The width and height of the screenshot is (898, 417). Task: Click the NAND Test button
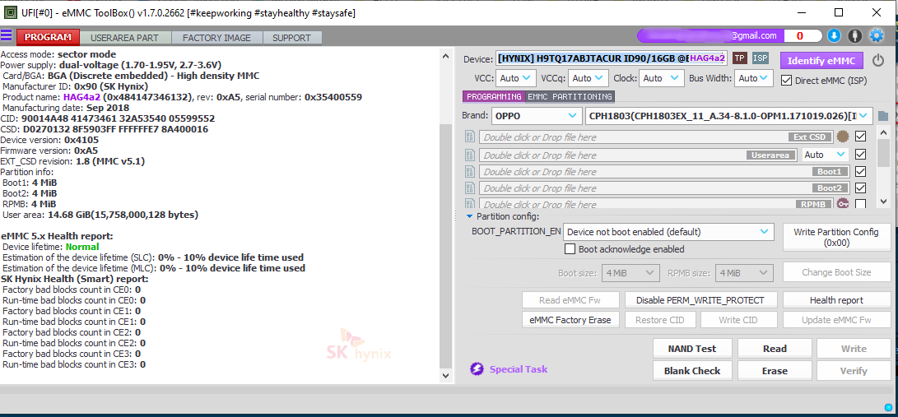(692, 349)
